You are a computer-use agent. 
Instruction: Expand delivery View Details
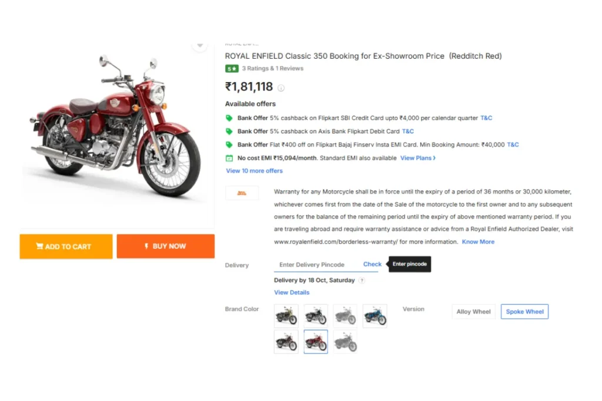coord(292,292)
